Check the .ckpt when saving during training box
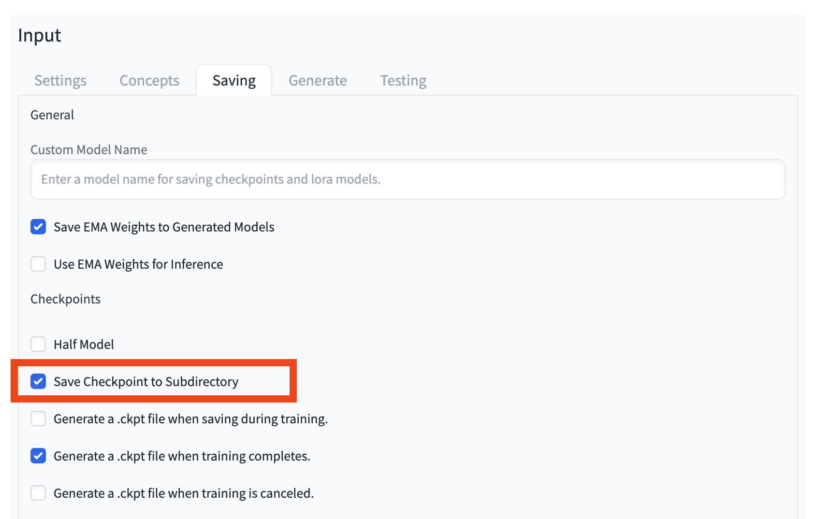The height and width of the screenshot is (519, 817). [x=38, y=419]
